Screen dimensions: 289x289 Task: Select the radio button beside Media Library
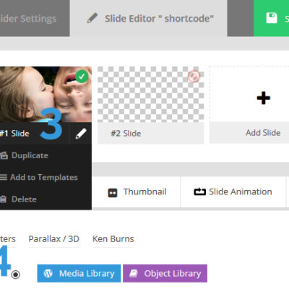[x=16, y=275]
